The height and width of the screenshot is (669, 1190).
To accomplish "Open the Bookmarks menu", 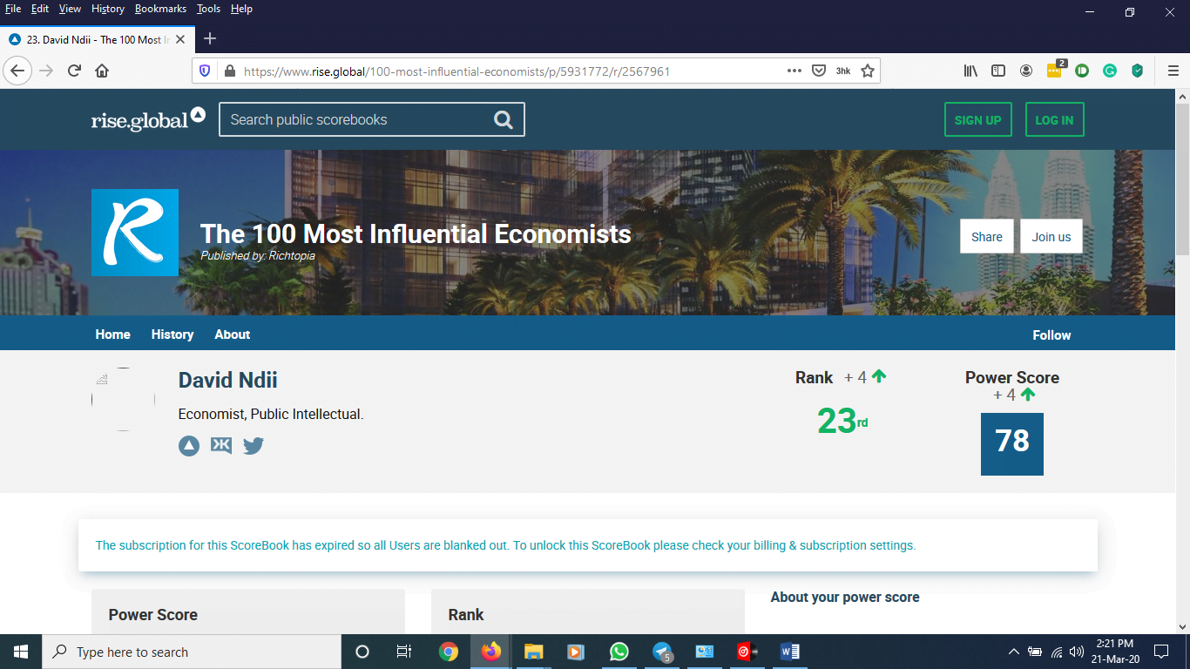I will tap(160, 9).
